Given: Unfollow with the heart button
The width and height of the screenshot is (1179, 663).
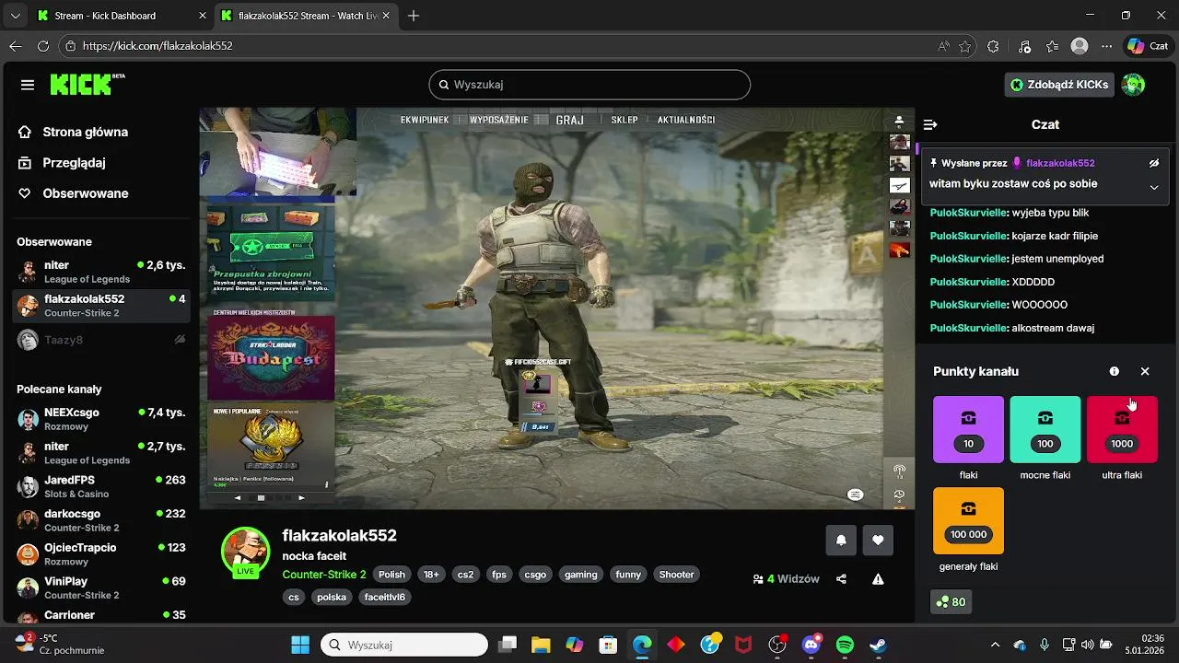Looking at the screenshot, I should [x=878, y=541].
